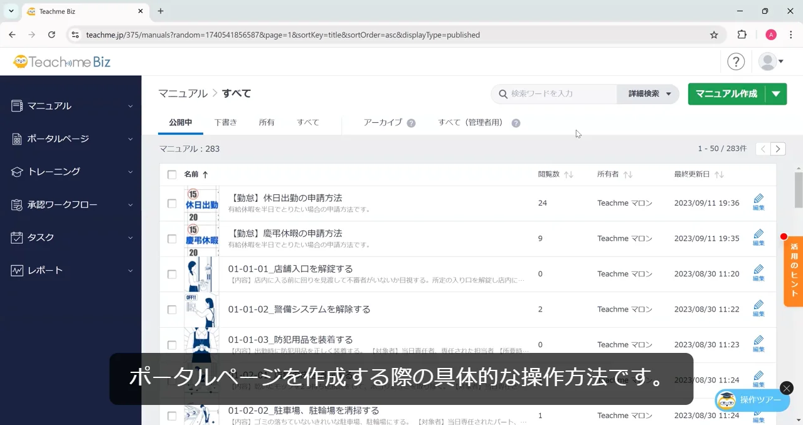Open the マニュアル作成 dropdown arrow
Image resolution: width=803 pixels, height=425 pixels.
pyautogui.click(x=776, y=94)
